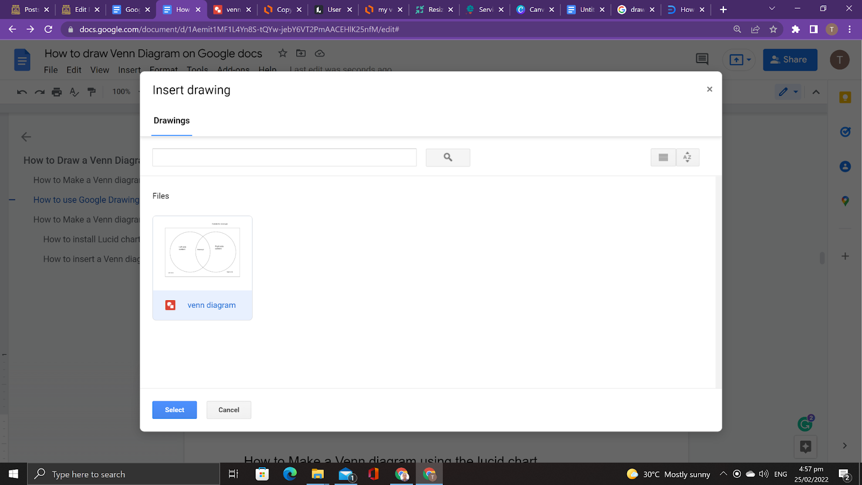Click the account avatar in Docs header
862x485 pixels.
(839, 60)
